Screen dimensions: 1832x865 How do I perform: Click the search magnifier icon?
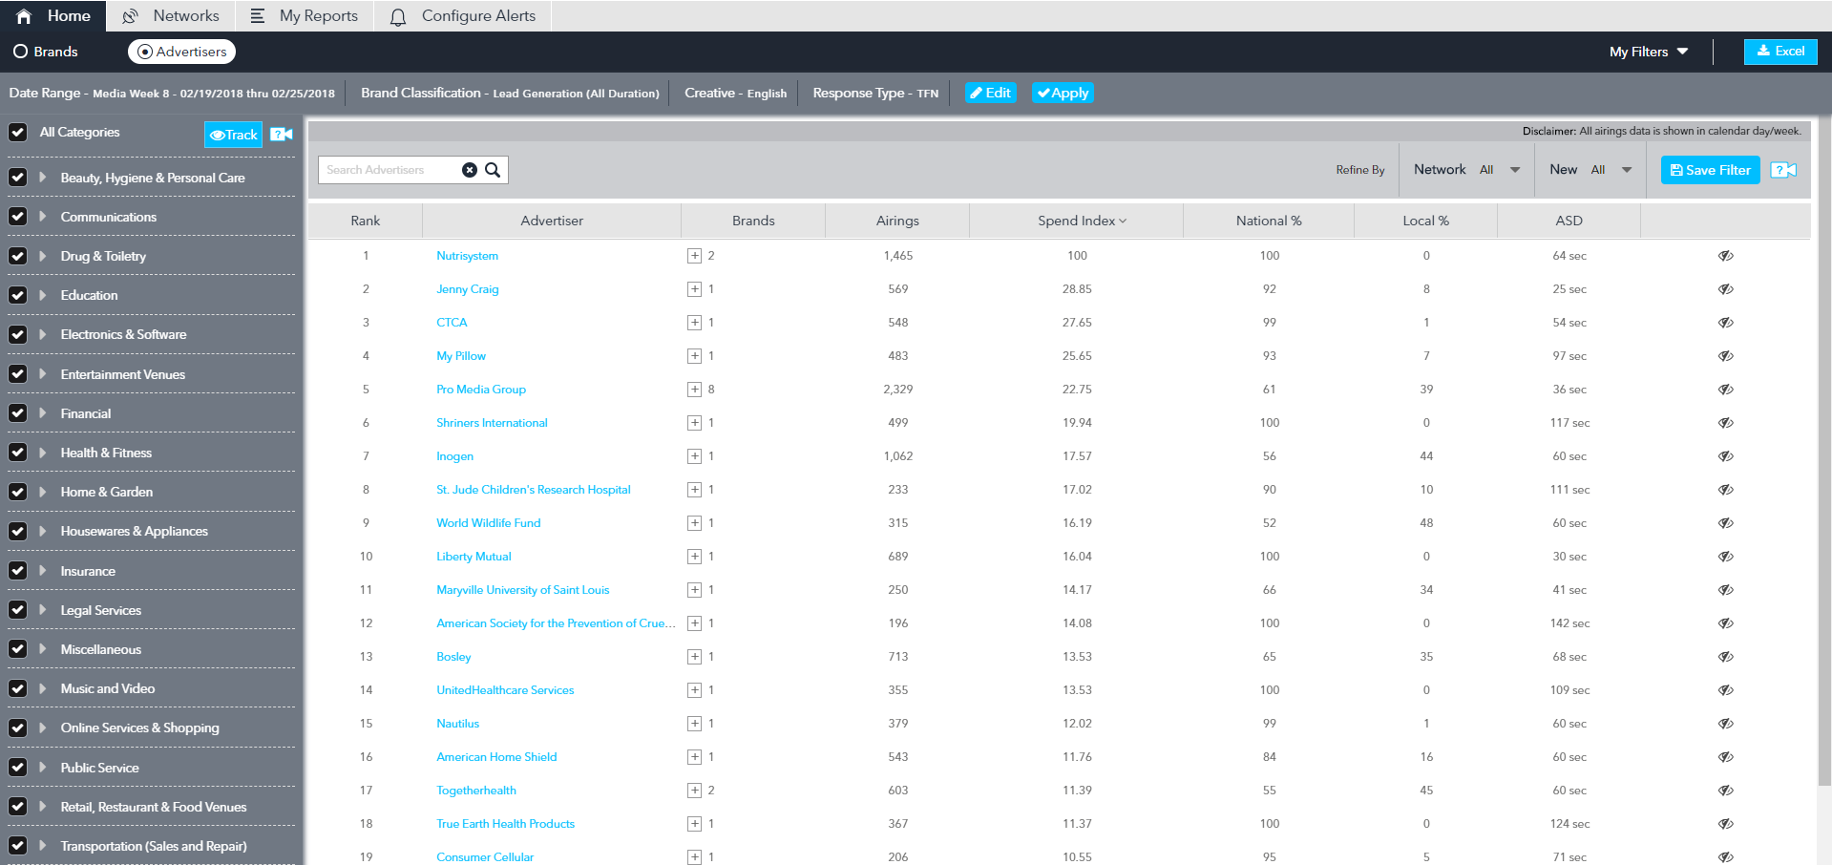(493, 170)
